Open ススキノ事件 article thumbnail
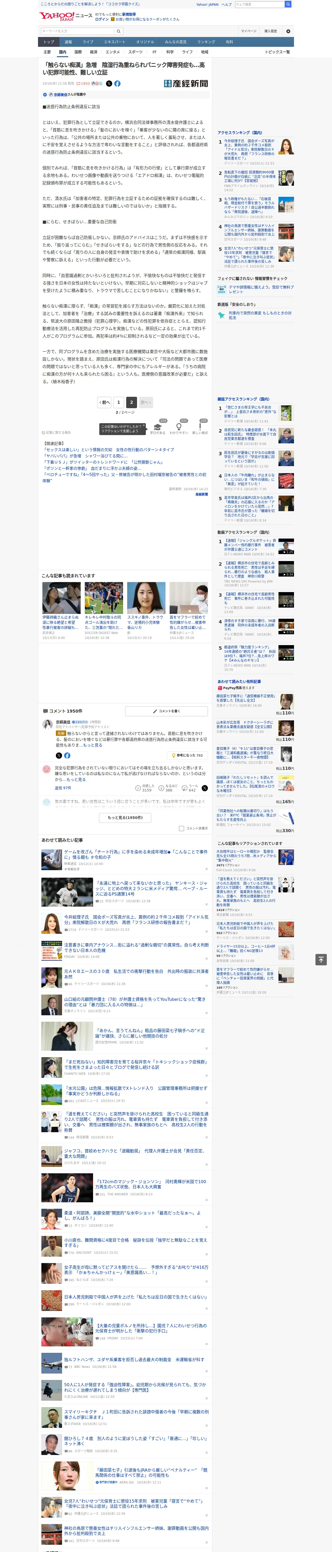332x1552 pixels. [146, 598]
